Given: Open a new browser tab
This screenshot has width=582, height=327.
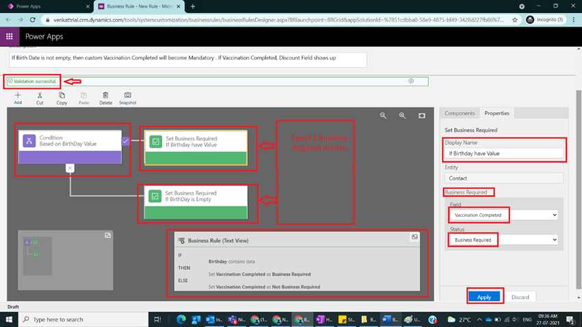Looking at the screenshot, I should tap(192, 6).
